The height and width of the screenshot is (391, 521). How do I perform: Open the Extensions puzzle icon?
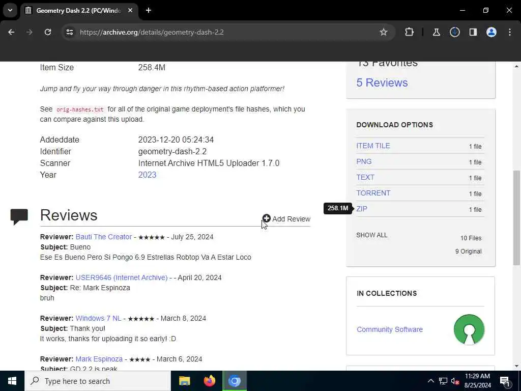410,32
